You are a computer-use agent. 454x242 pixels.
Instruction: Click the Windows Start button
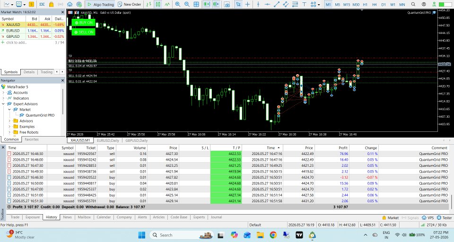pyautogui.click(x=141, y=235)
